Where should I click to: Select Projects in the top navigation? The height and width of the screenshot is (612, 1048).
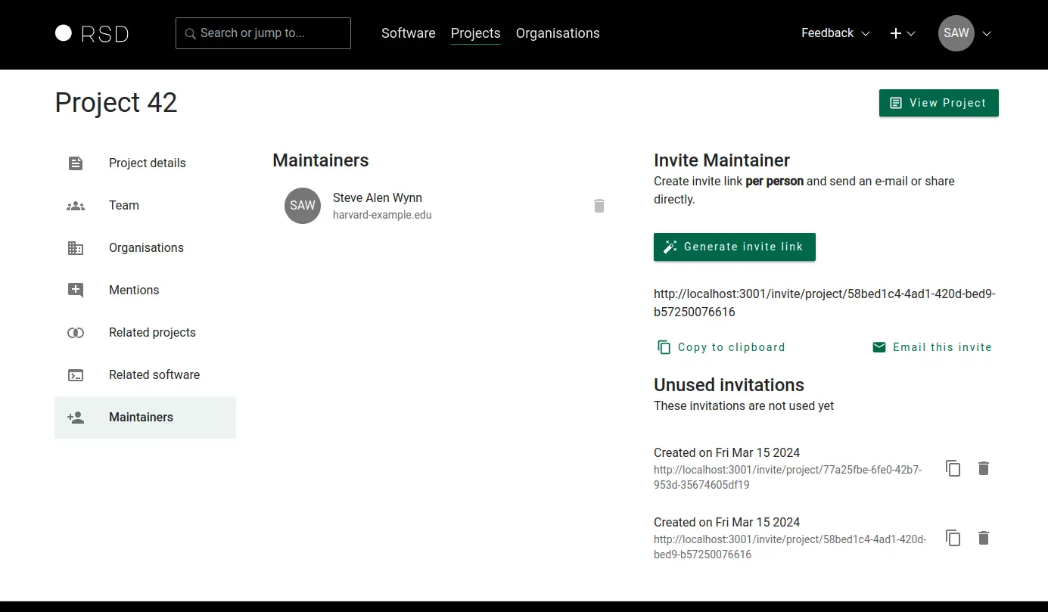[475, 33]
